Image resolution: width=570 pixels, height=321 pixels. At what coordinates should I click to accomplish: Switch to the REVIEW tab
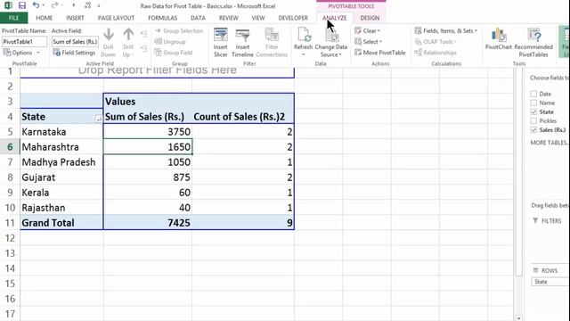(228, 18)
